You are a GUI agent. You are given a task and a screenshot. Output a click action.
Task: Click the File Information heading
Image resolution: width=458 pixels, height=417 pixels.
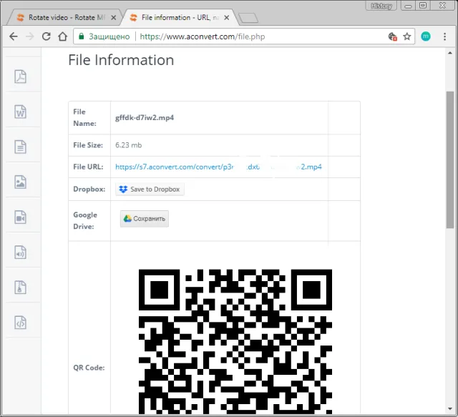(x=121, y=60)
